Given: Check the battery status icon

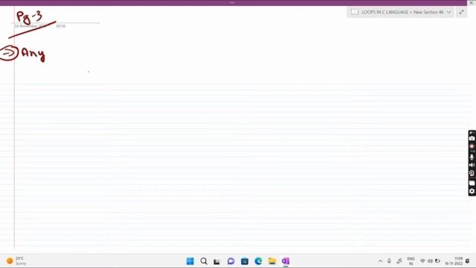Looking at the screenshot, I should coord(437,261).
